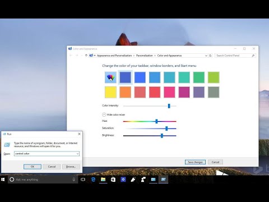
Task: Launch Microsoft Edge from taskbar
Action: pos(93,180)
